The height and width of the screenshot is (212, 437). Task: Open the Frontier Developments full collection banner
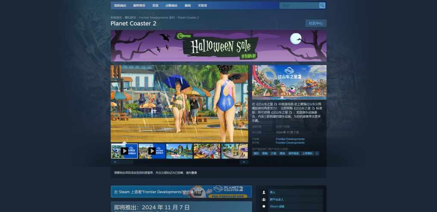tap(181, 192)
